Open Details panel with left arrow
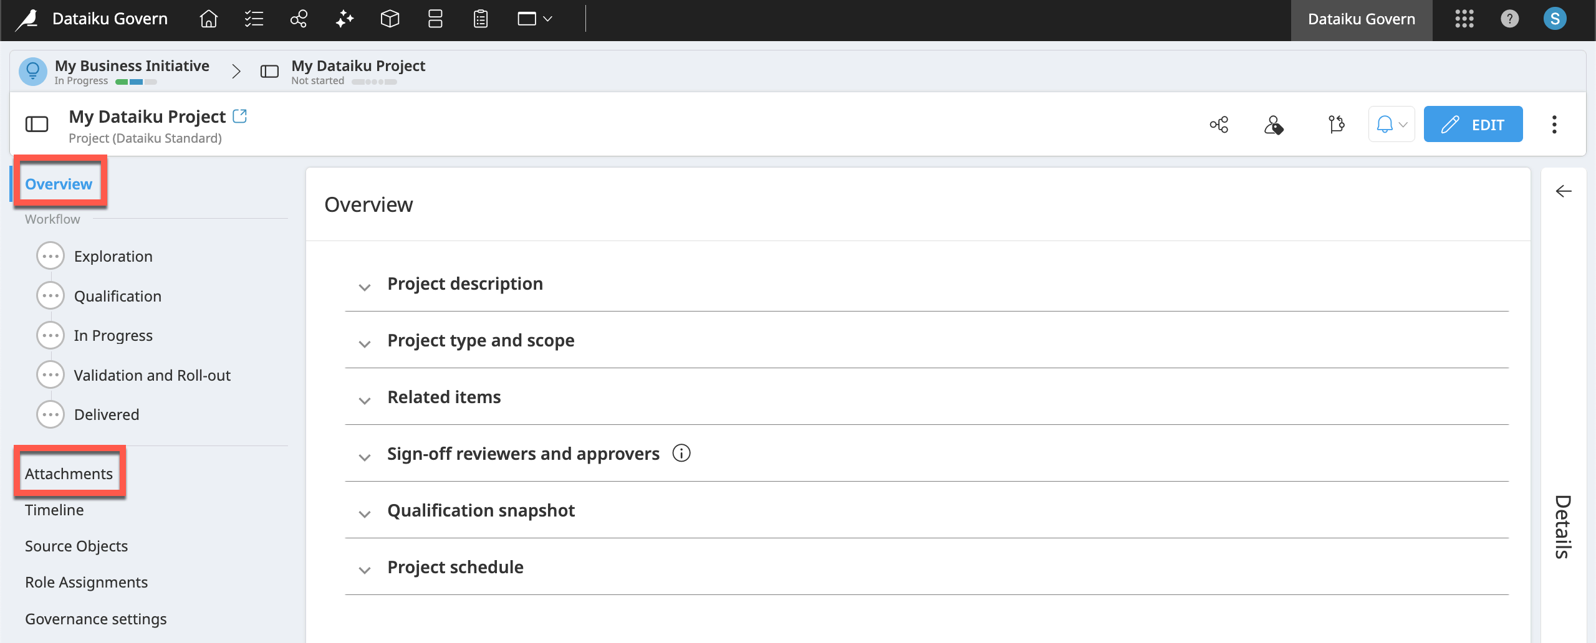 (1564, 191)
